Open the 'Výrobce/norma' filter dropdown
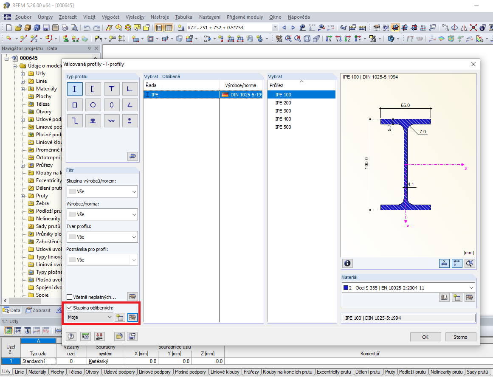 pyautogui.click(x=102, y=214)
